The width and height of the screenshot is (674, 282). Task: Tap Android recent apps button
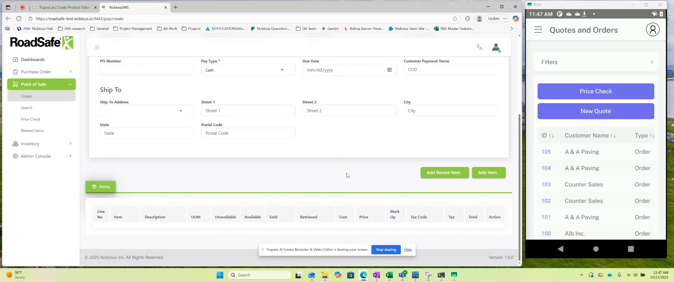631,249
